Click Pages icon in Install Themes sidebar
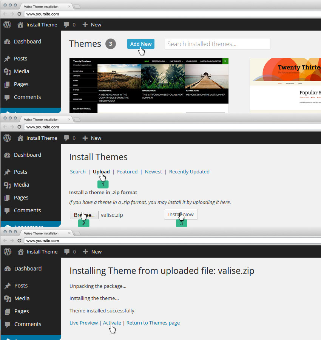The image size is (321, 340). (x=7, y=198)
